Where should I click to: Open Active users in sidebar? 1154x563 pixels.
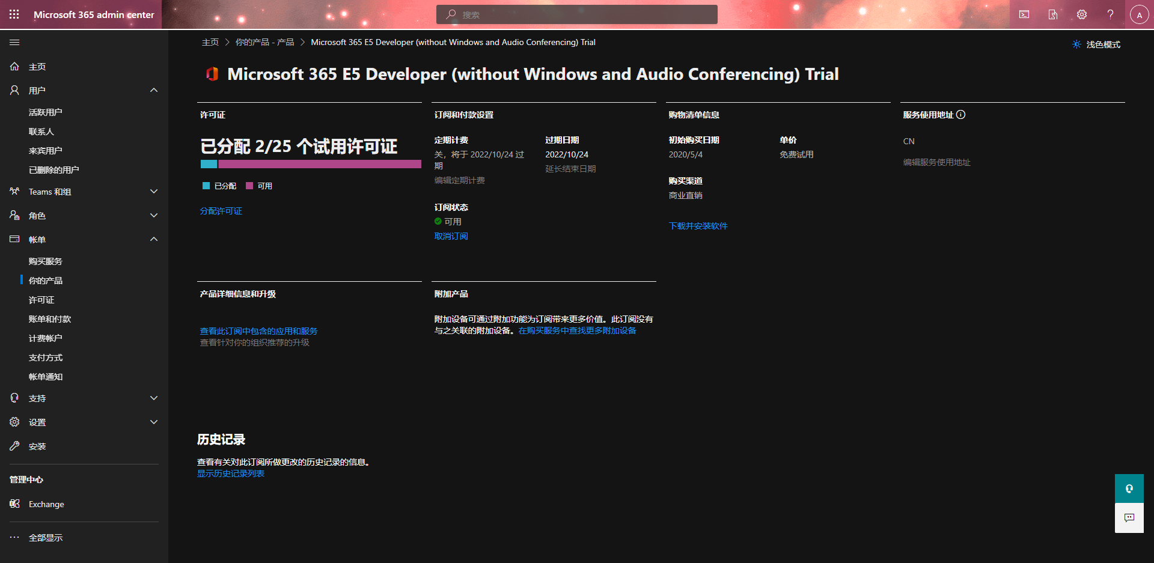point(46,112)
